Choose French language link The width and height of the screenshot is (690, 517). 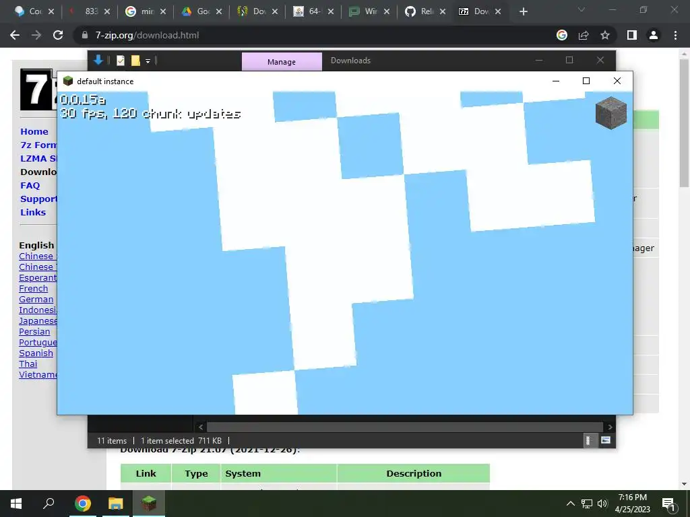34,288
